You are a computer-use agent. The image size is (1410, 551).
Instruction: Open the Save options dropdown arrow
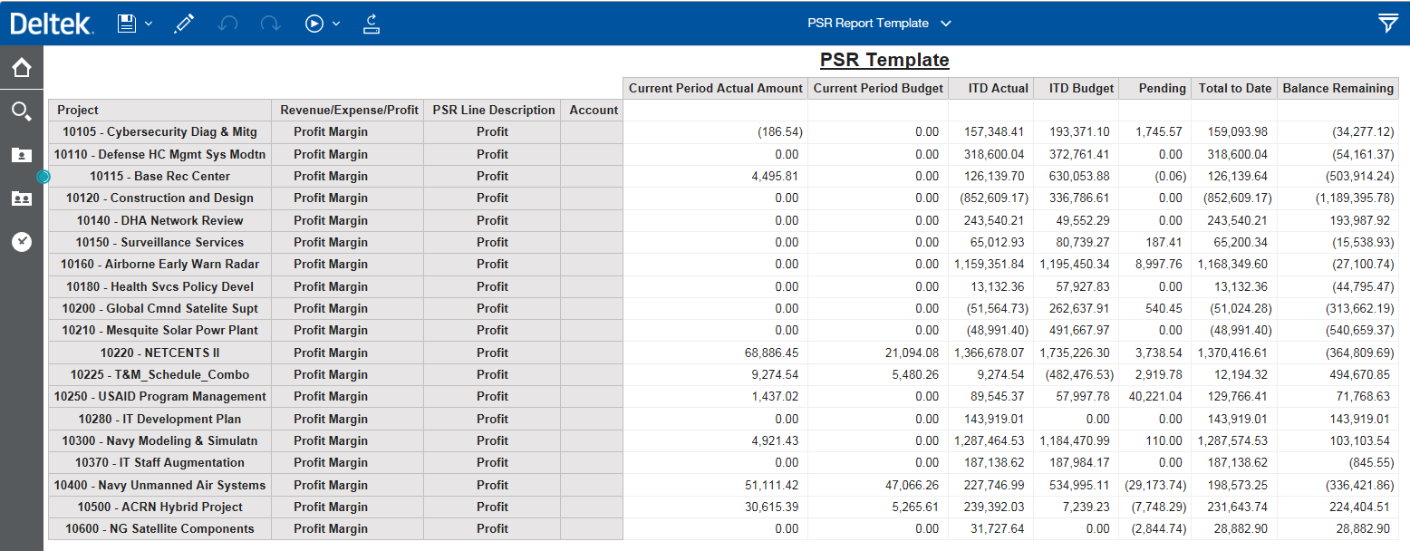[149, 24]
